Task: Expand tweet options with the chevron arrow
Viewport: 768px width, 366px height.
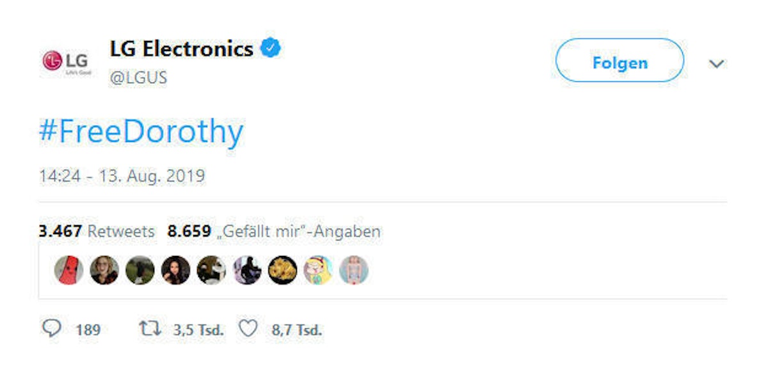Action: click(x=716, y=63)
